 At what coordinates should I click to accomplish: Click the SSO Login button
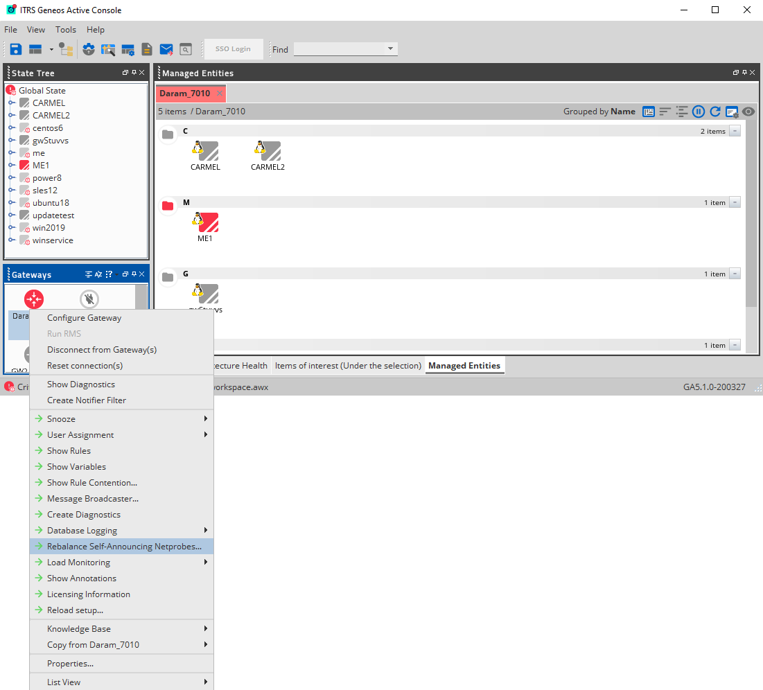click(233, 48)
